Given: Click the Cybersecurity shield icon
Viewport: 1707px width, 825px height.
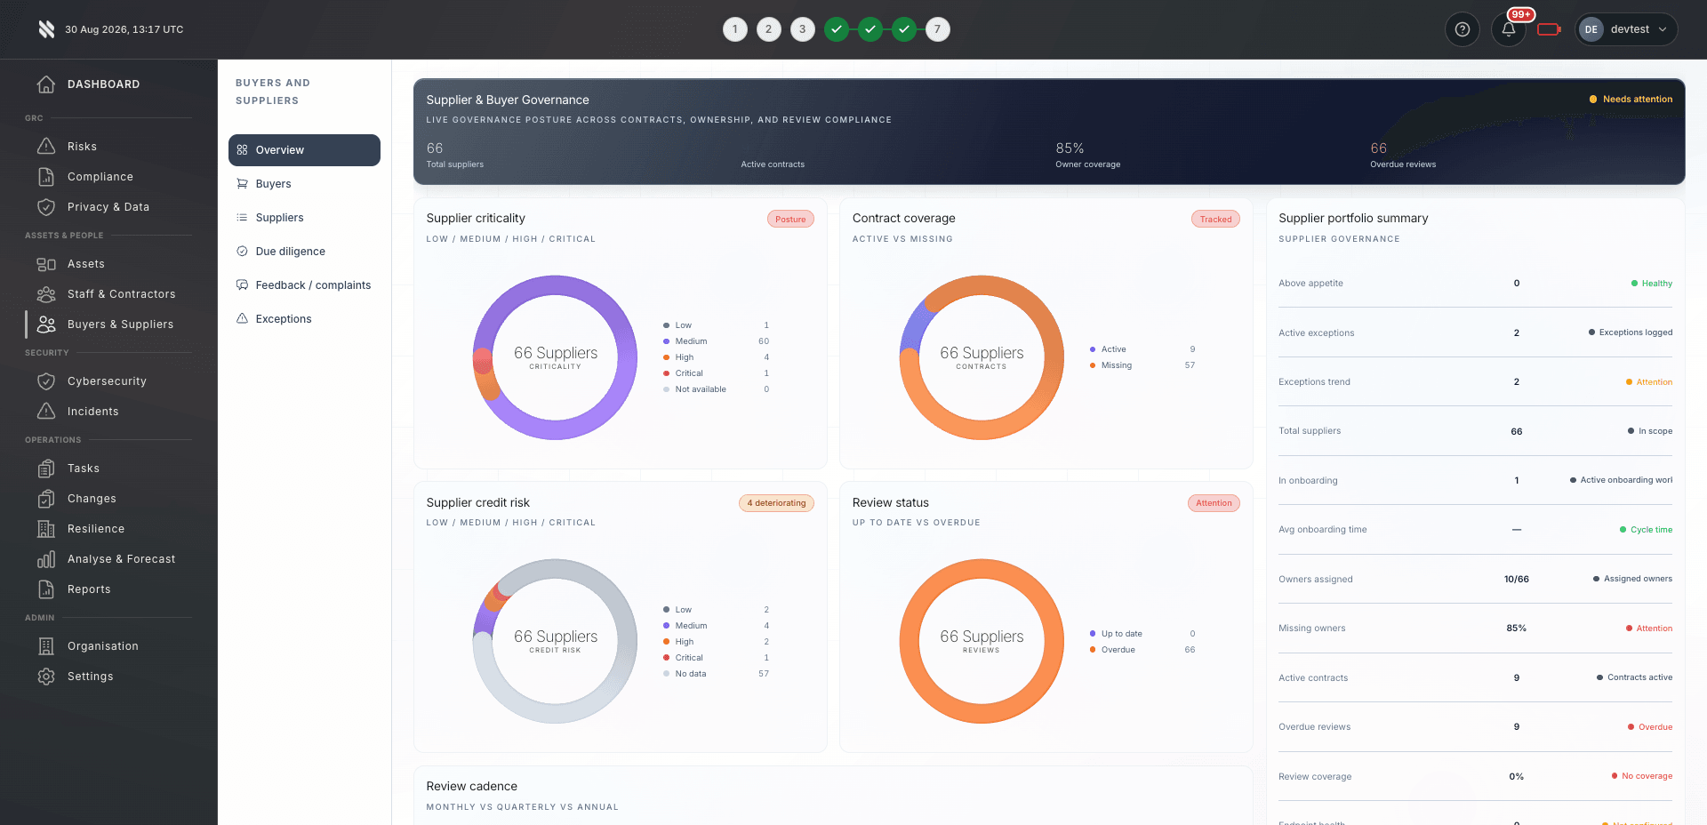Looking at the screenshot, I should [x=46, y=381].
